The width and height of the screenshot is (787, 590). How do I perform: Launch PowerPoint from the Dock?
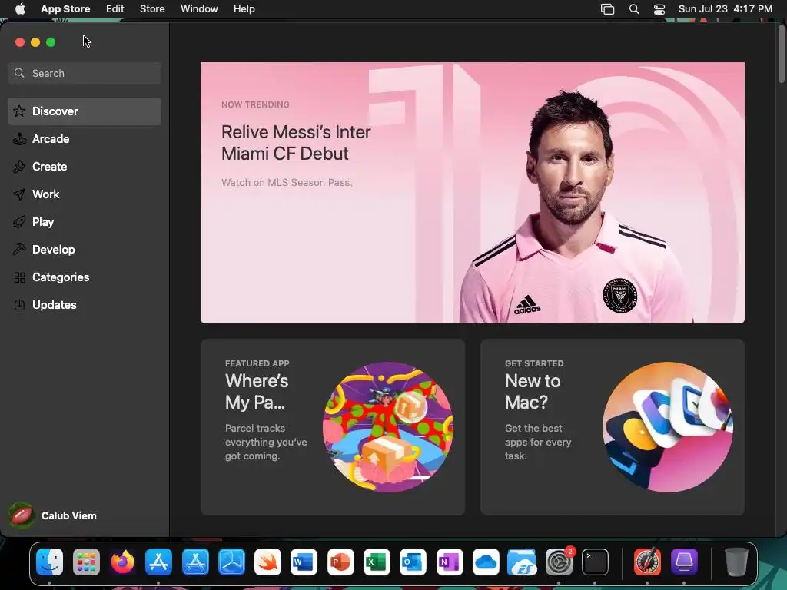coord(340,562)
